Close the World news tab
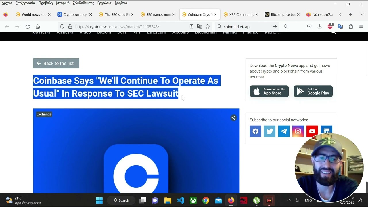The height and width of the screenshot is (207, 368). (x=49, y=15)
